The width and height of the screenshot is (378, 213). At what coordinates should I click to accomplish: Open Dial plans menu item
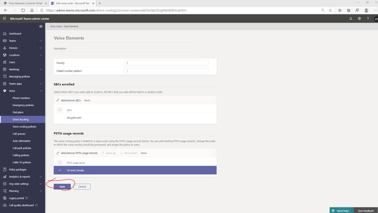(18, 113)
